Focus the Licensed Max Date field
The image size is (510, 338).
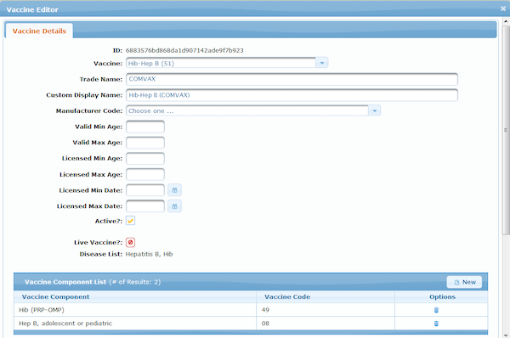145,206
